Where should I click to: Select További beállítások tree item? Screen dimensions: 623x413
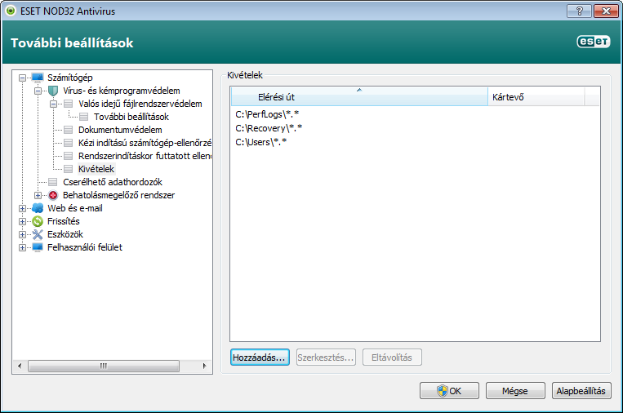click(131, 117)
